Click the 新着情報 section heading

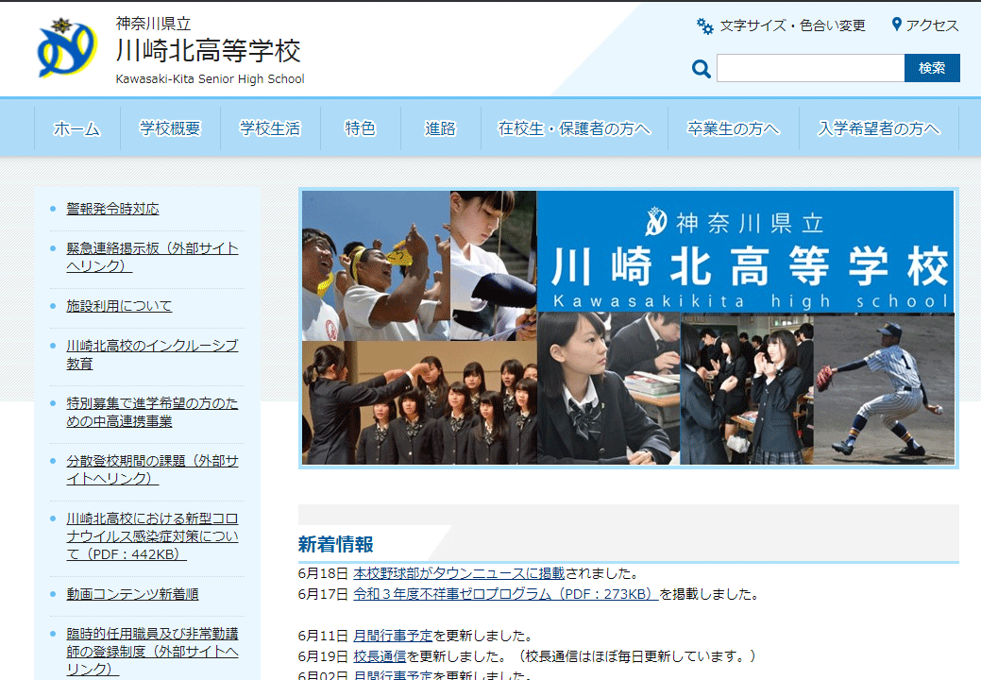click(336, 544)
